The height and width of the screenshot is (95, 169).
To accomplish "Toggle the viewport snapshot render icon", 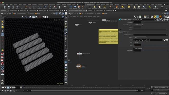I will pos(46,17).
